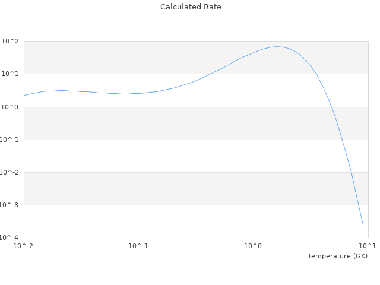Click the "Temperature (GK)" x-axis title

pyautogui.click(x=337, y=256)
